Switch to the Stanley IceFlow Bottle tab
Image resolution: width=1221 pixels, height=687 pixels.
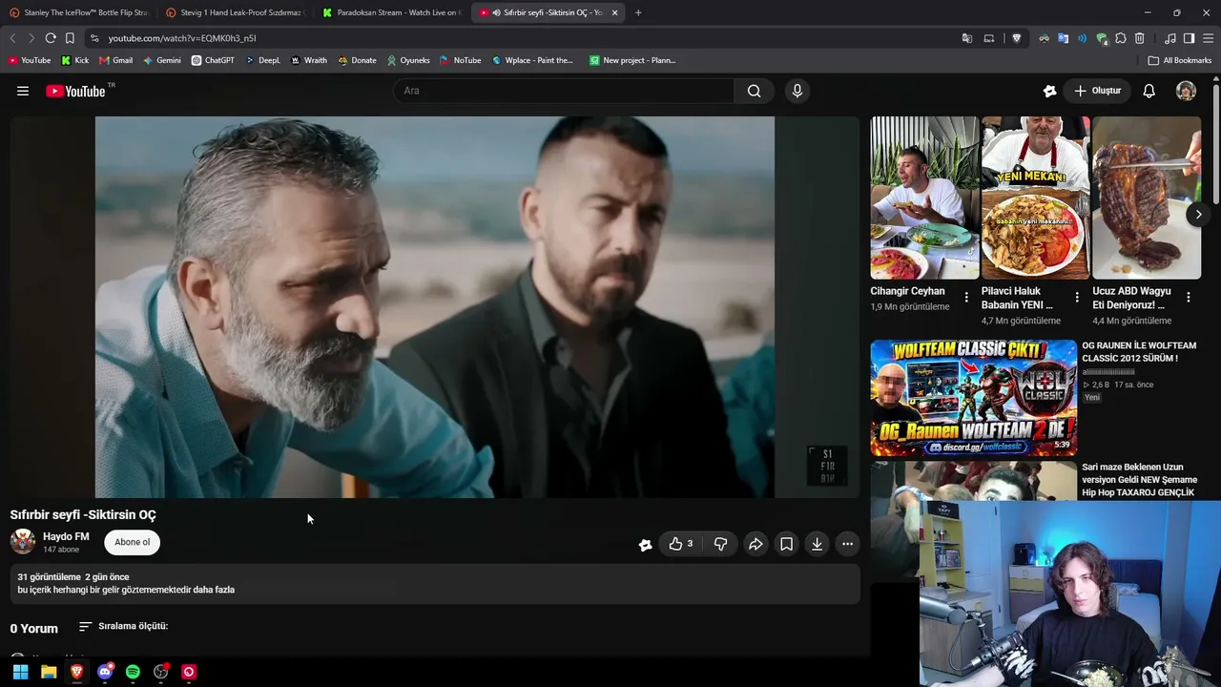pos(78,12)
